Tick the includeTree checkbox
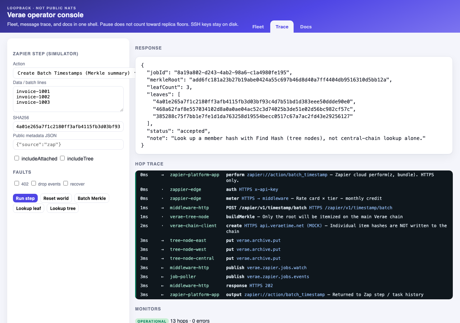The height and width of the screenshot is (323, 460). (63, 158)
